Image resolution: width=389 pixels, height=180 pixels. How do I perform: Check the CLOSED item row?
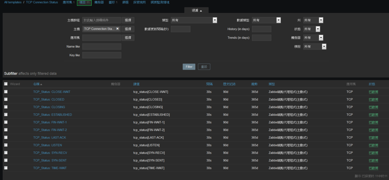6,99
